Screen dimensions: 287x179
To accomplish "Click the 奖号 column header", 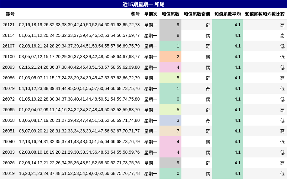I will pyautogui.click(x=135, y=14).
